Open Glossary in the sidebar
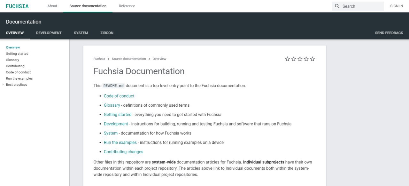 (x=12, y=60)
